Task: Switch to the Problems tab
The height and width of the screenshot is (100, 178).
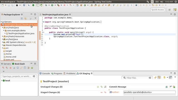Action: (69, 73)
